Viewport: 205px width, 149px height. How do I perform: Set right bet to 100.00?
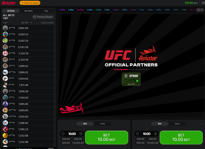tap(140, 139)
